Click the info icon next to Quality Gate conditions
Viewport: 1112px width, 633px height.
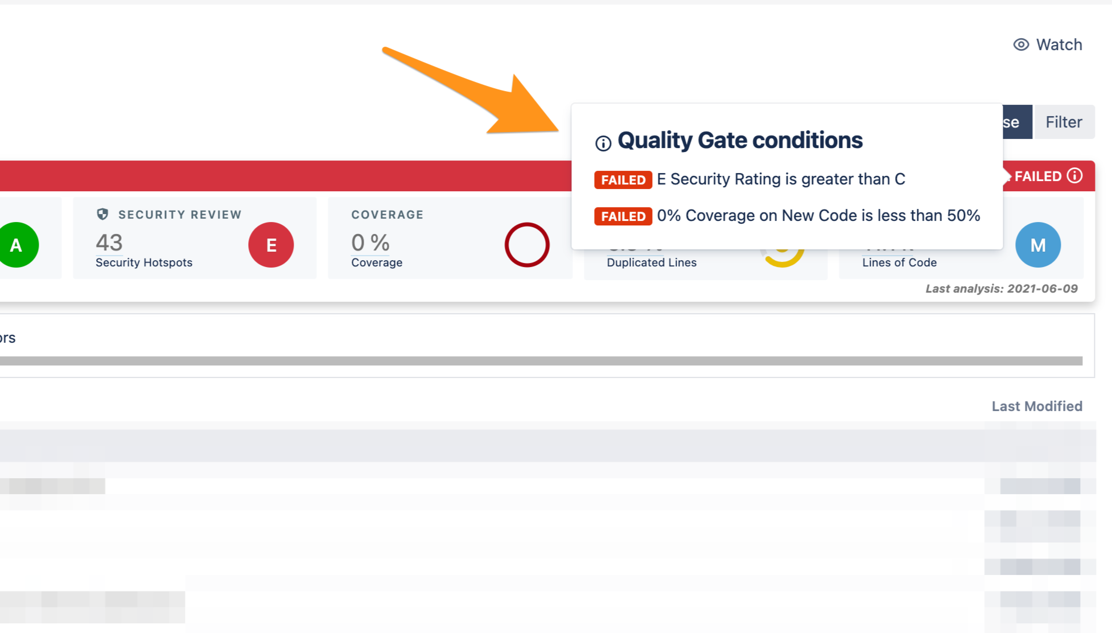tap(603, 143)
